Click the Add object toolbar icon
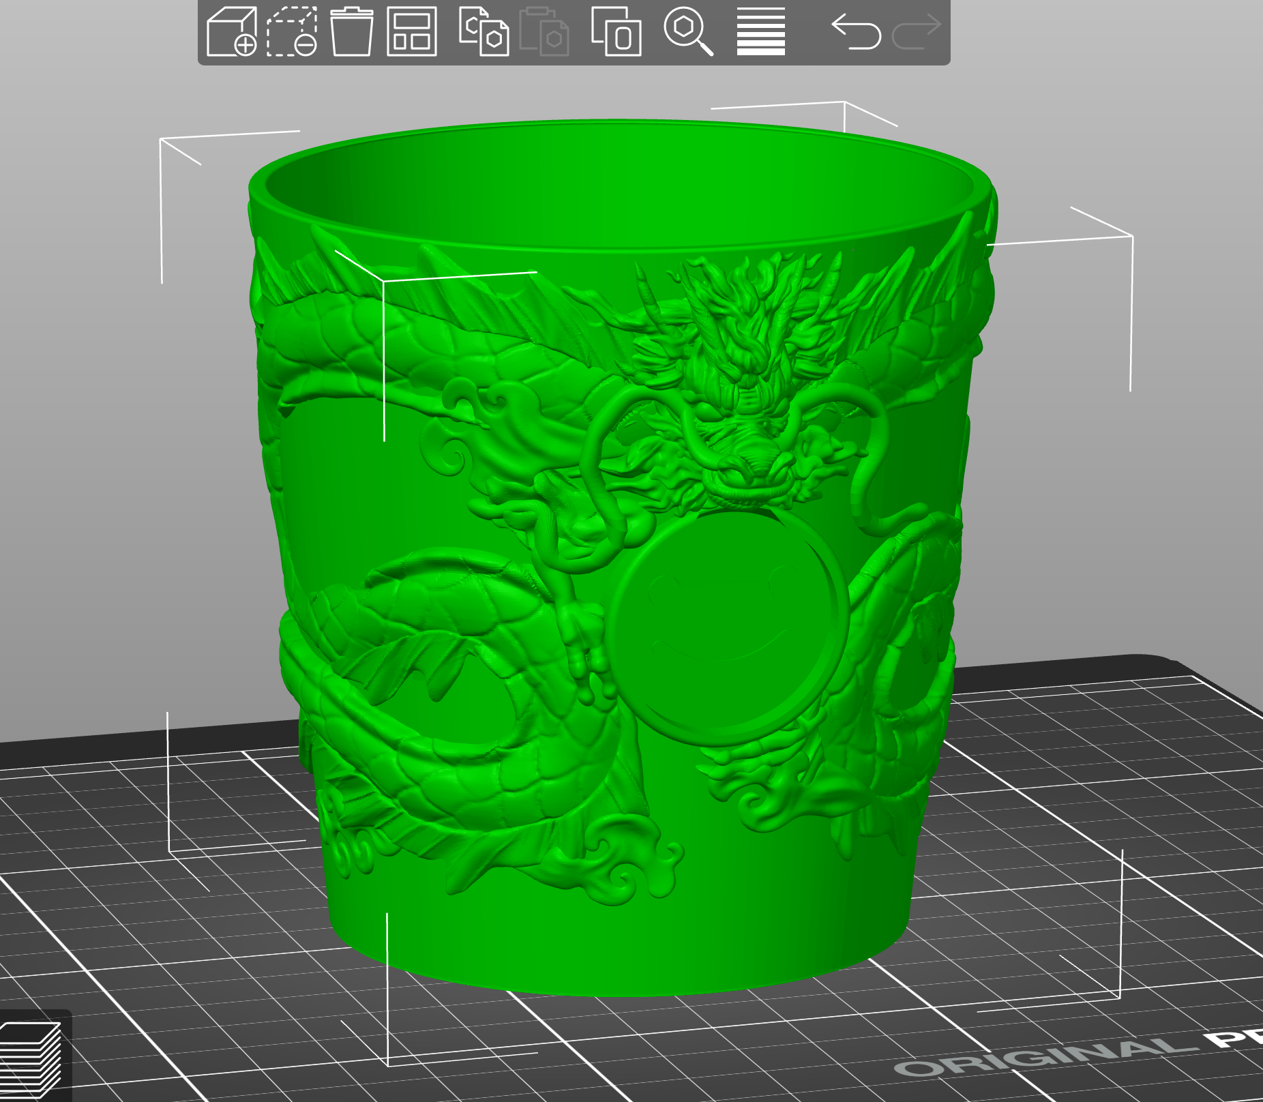Image resolution: width=1263 pixels, height=1102 pixels. pyautogui.click(x=232, y=31)
